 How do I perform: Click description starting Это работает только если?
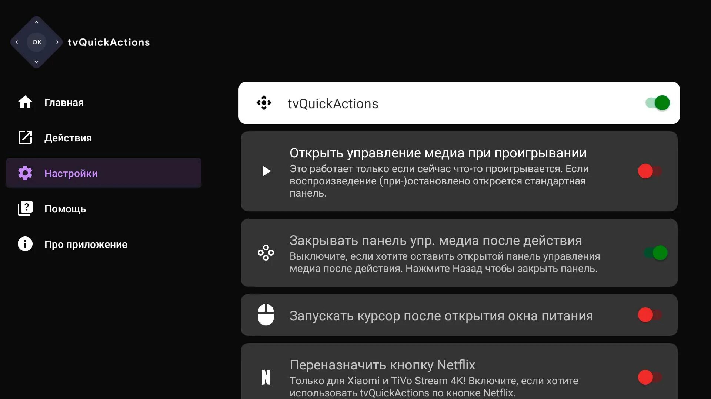439,181
